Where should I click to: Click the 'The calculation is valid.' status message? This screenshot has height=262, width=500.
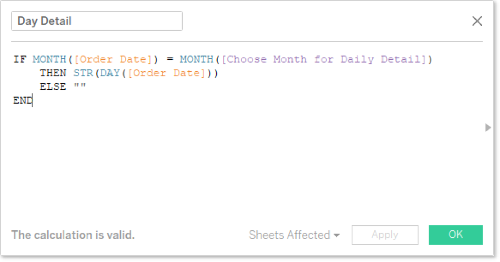[73, 235]
